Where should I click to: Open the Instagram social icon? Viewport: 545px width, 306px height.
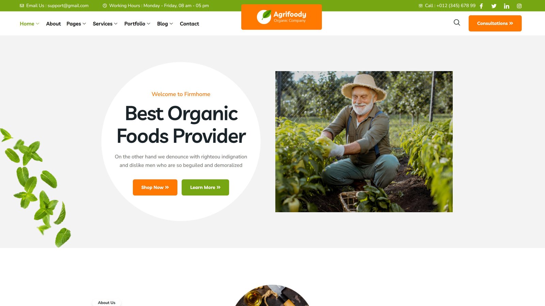(x=519, y=6)
